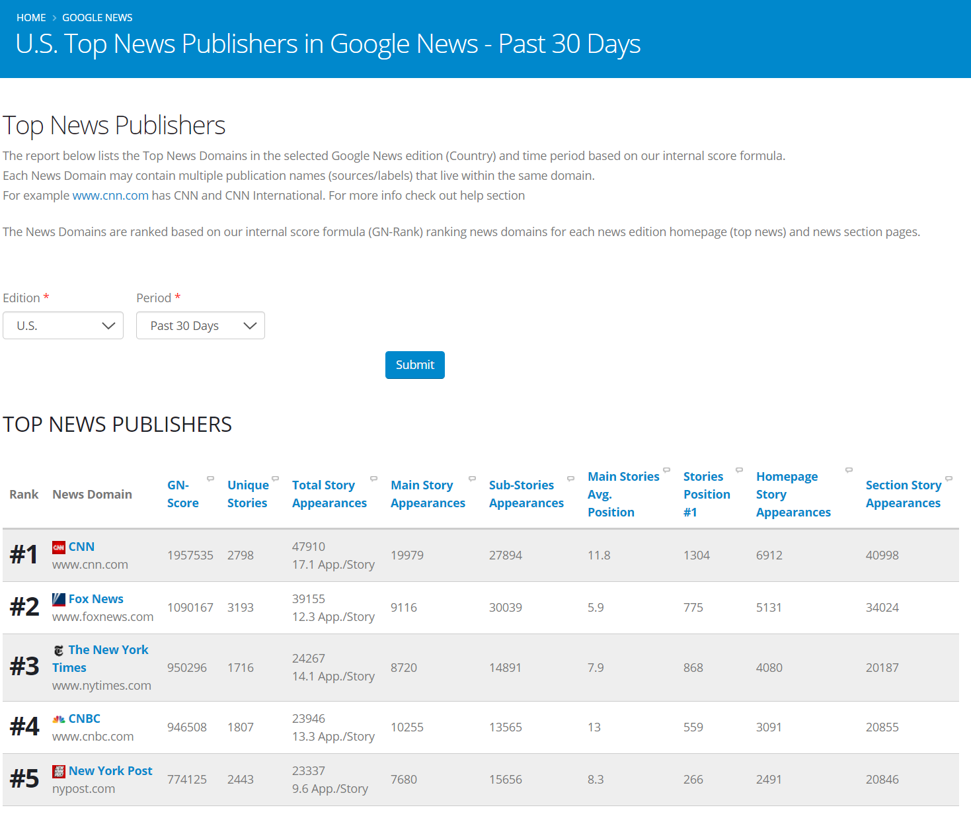Click CNN's total appearances value 47910

(x=309, y=547)
